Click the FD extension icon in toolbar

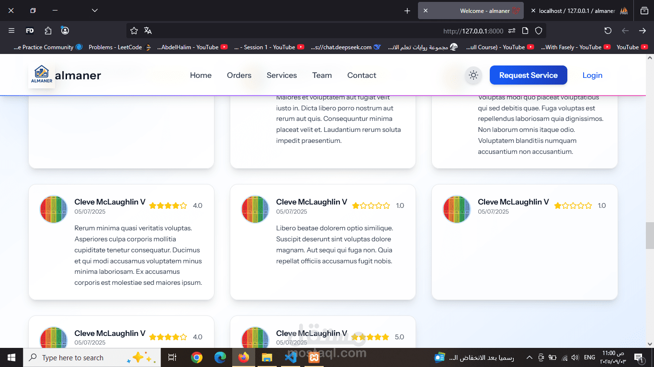tap(30, 31)
